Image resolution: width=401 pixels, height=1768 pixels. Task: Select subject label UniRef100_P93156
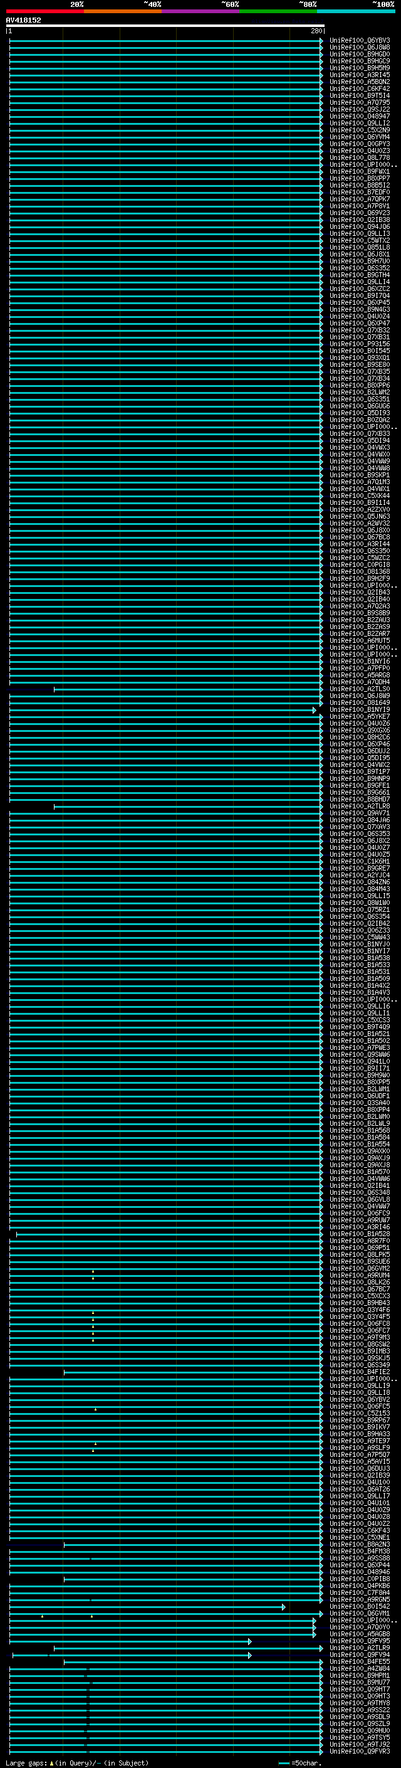360,344
